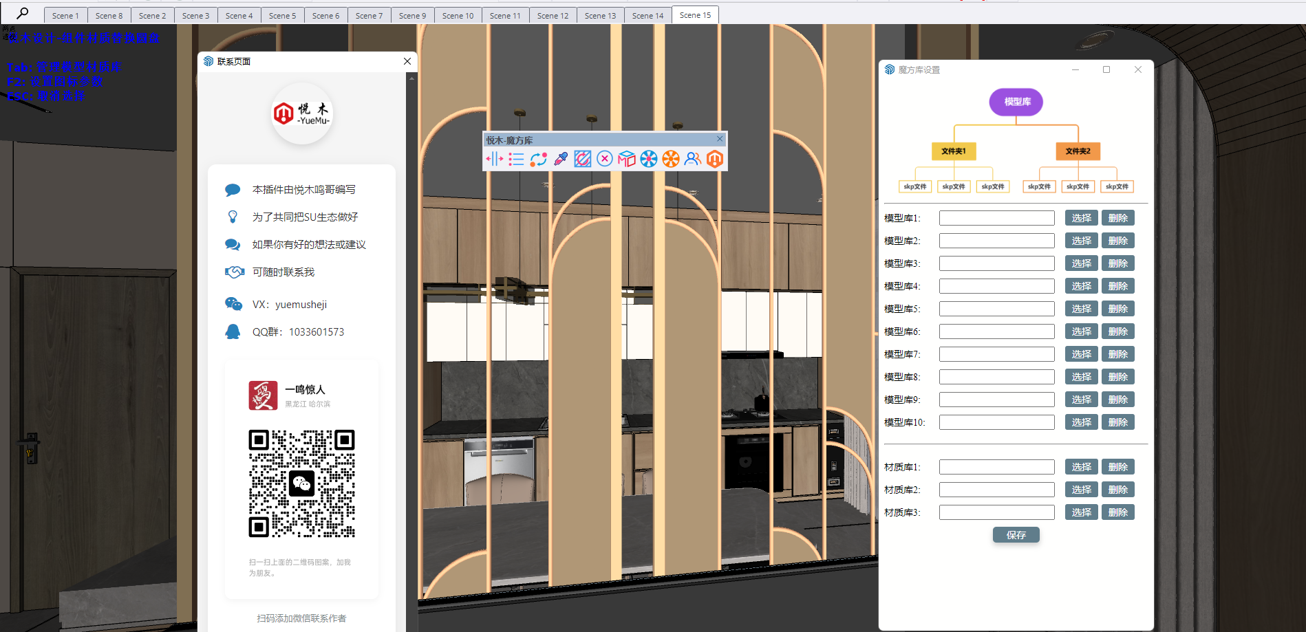Select the eyedropper material picker tool
The height and width of the screenshot is (632, 1306).
[x=561, y=160]
